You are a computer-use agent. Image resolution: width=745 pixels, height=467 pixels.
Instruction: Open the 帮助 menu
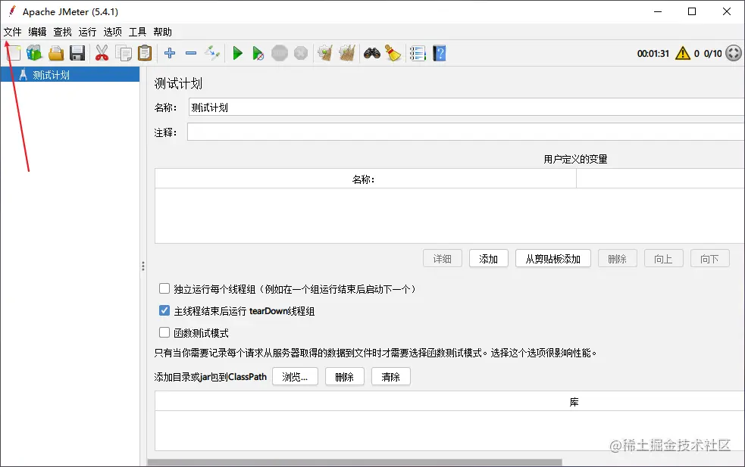click(x=162, y=32)
